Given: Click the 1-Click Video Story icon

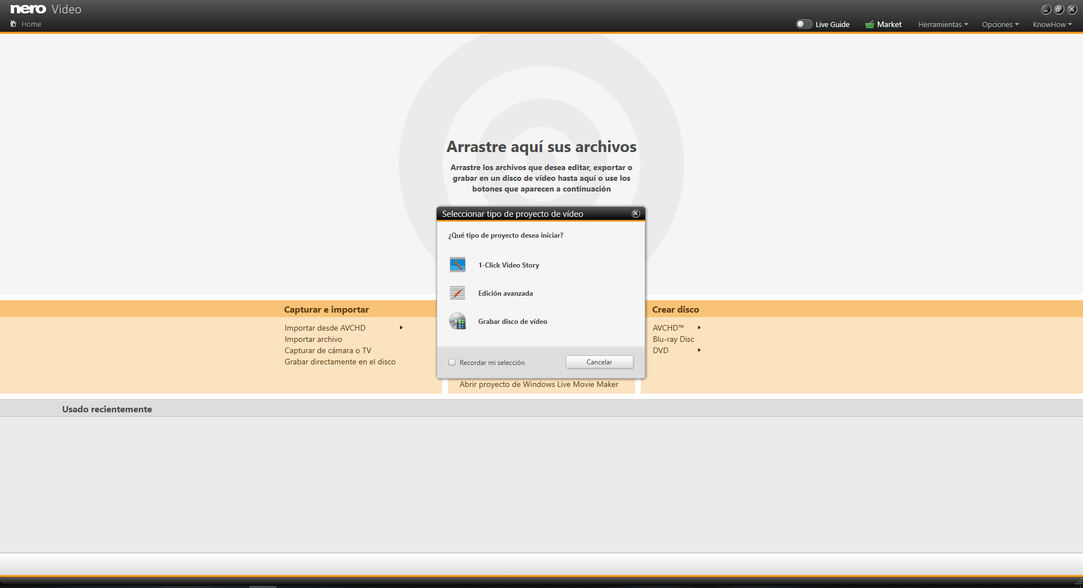Looking at the screenshot, I should click(457, 265).
